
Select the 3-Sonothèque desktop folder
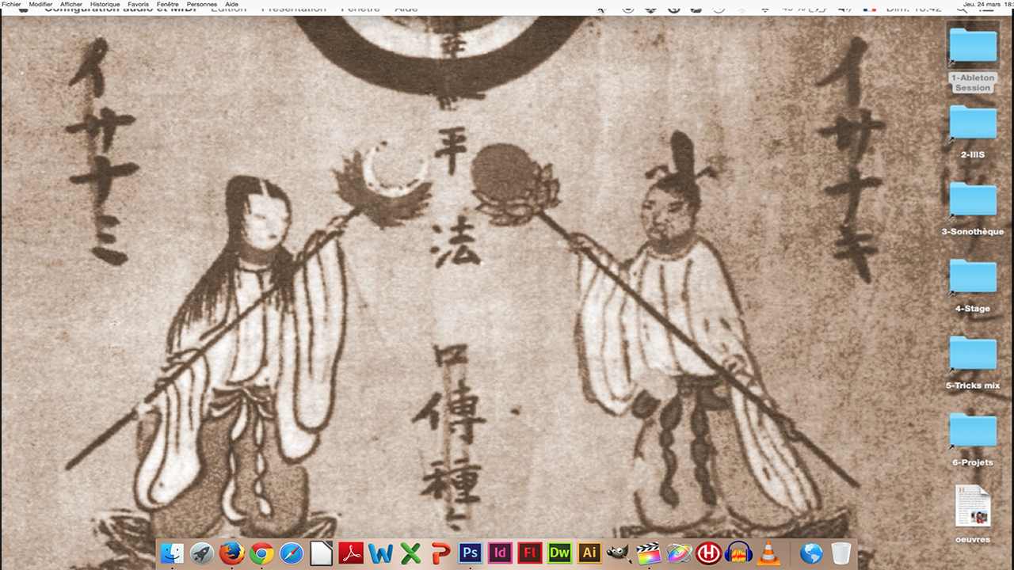[973, 208]
